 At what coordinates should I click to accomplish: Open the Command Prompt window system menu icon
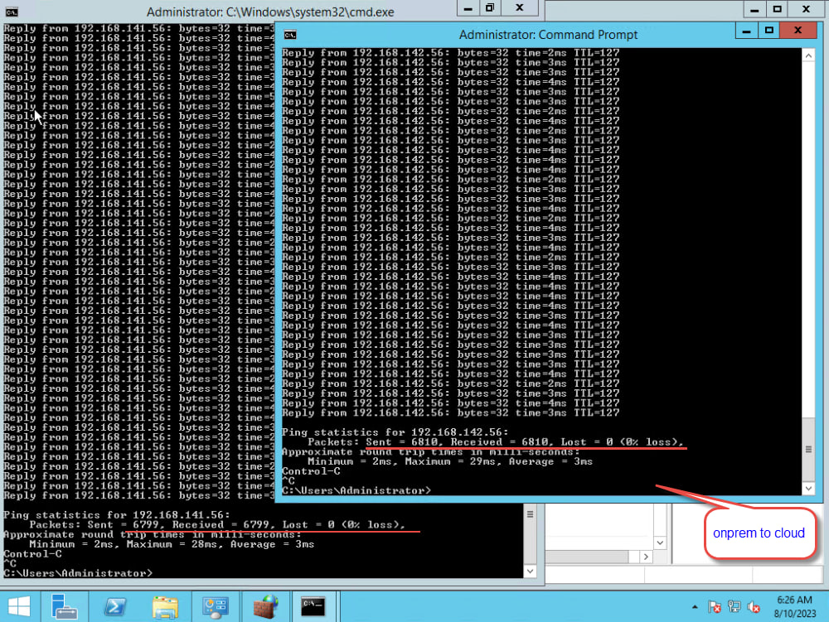pos(291,35)
